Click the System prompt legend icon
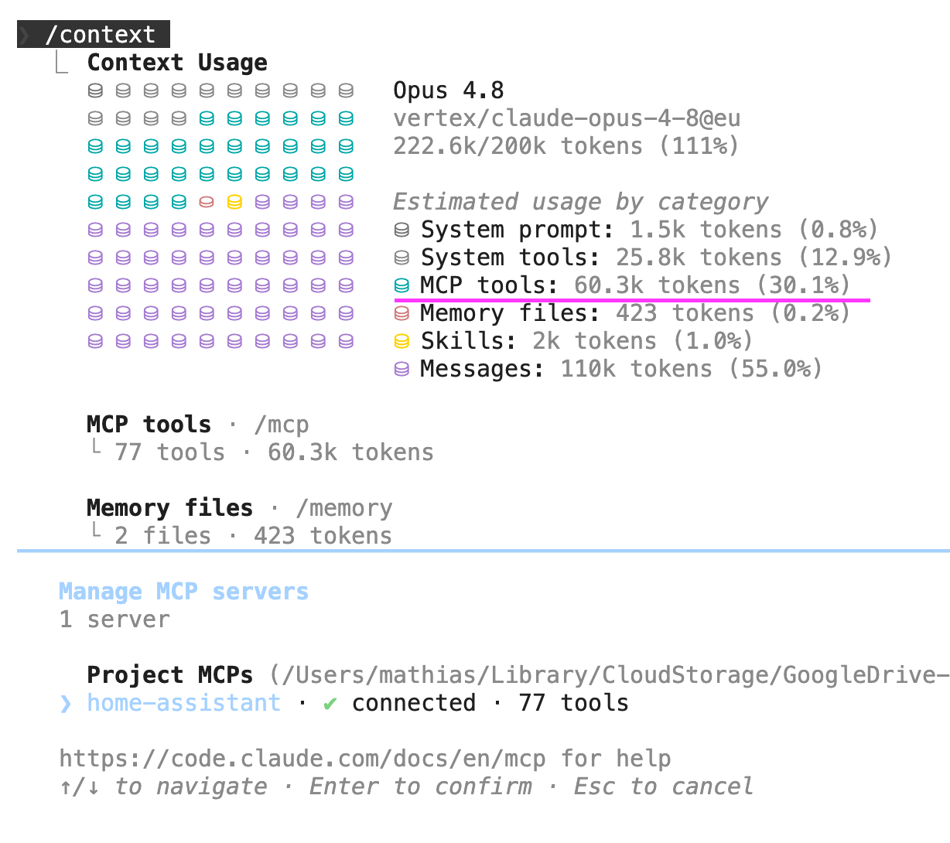950x843 pixels. pos(402,230)
